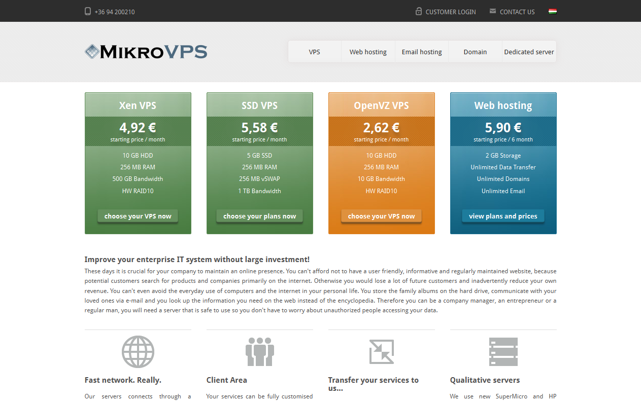641x402 pixels.
Task: Click '1 TB Bandwidth' in SSD VPS card
Action: (260, 191)
